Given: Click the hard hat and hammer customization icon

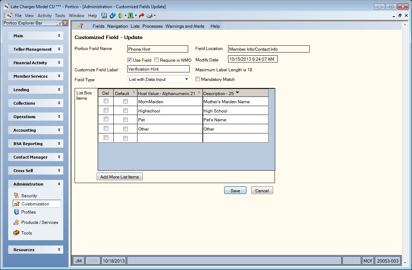Looking at the screenshot, I should click(80, 26).
